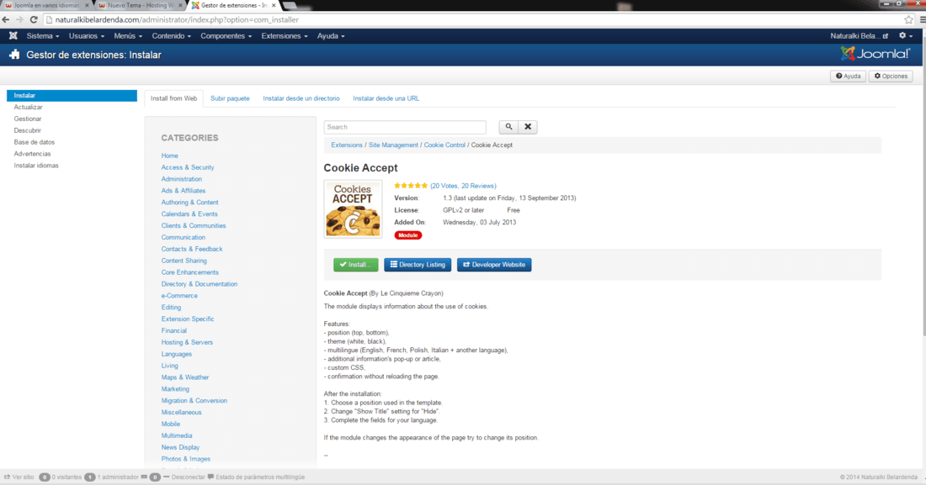Open Extensions breadcrumb link
Screen dimensions: 926x485
click(x=347, y=145)
